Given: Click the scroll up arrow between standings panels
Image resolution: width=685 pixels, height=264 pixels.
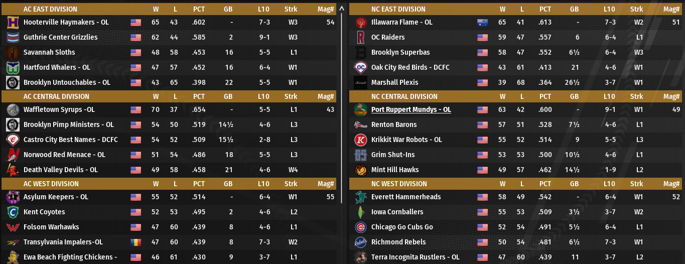Looking at the screenshot, I should [342, 9].
